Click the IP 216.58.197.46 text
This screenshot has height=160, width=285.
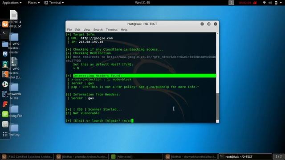coord(91,42)
